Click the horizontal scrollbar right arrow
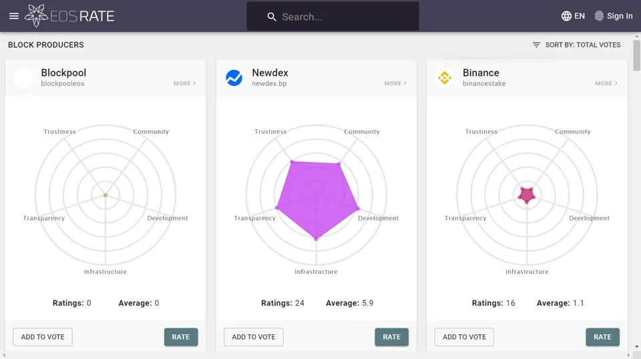Viewport: 641px width, 359px height. (629, 355)
